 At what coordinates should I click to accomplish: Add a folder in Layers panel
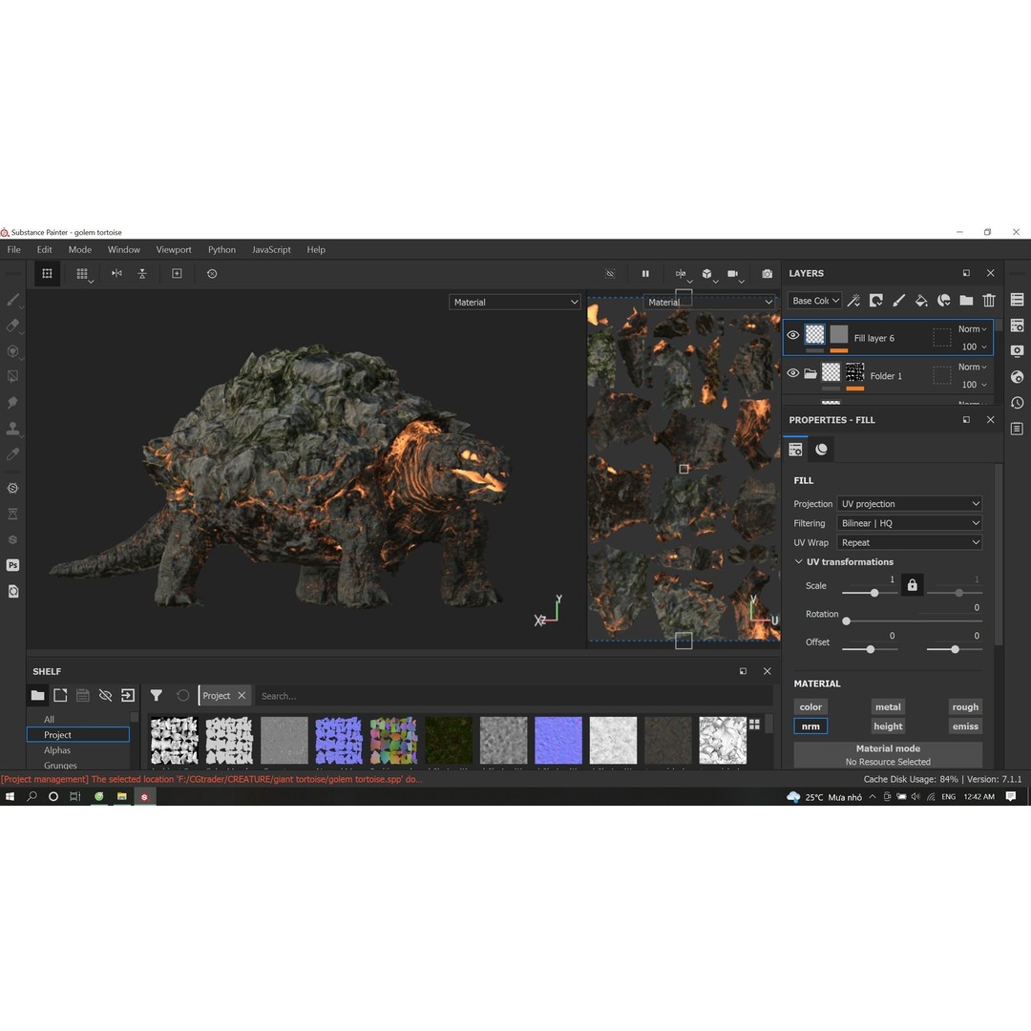pos(966,301)
